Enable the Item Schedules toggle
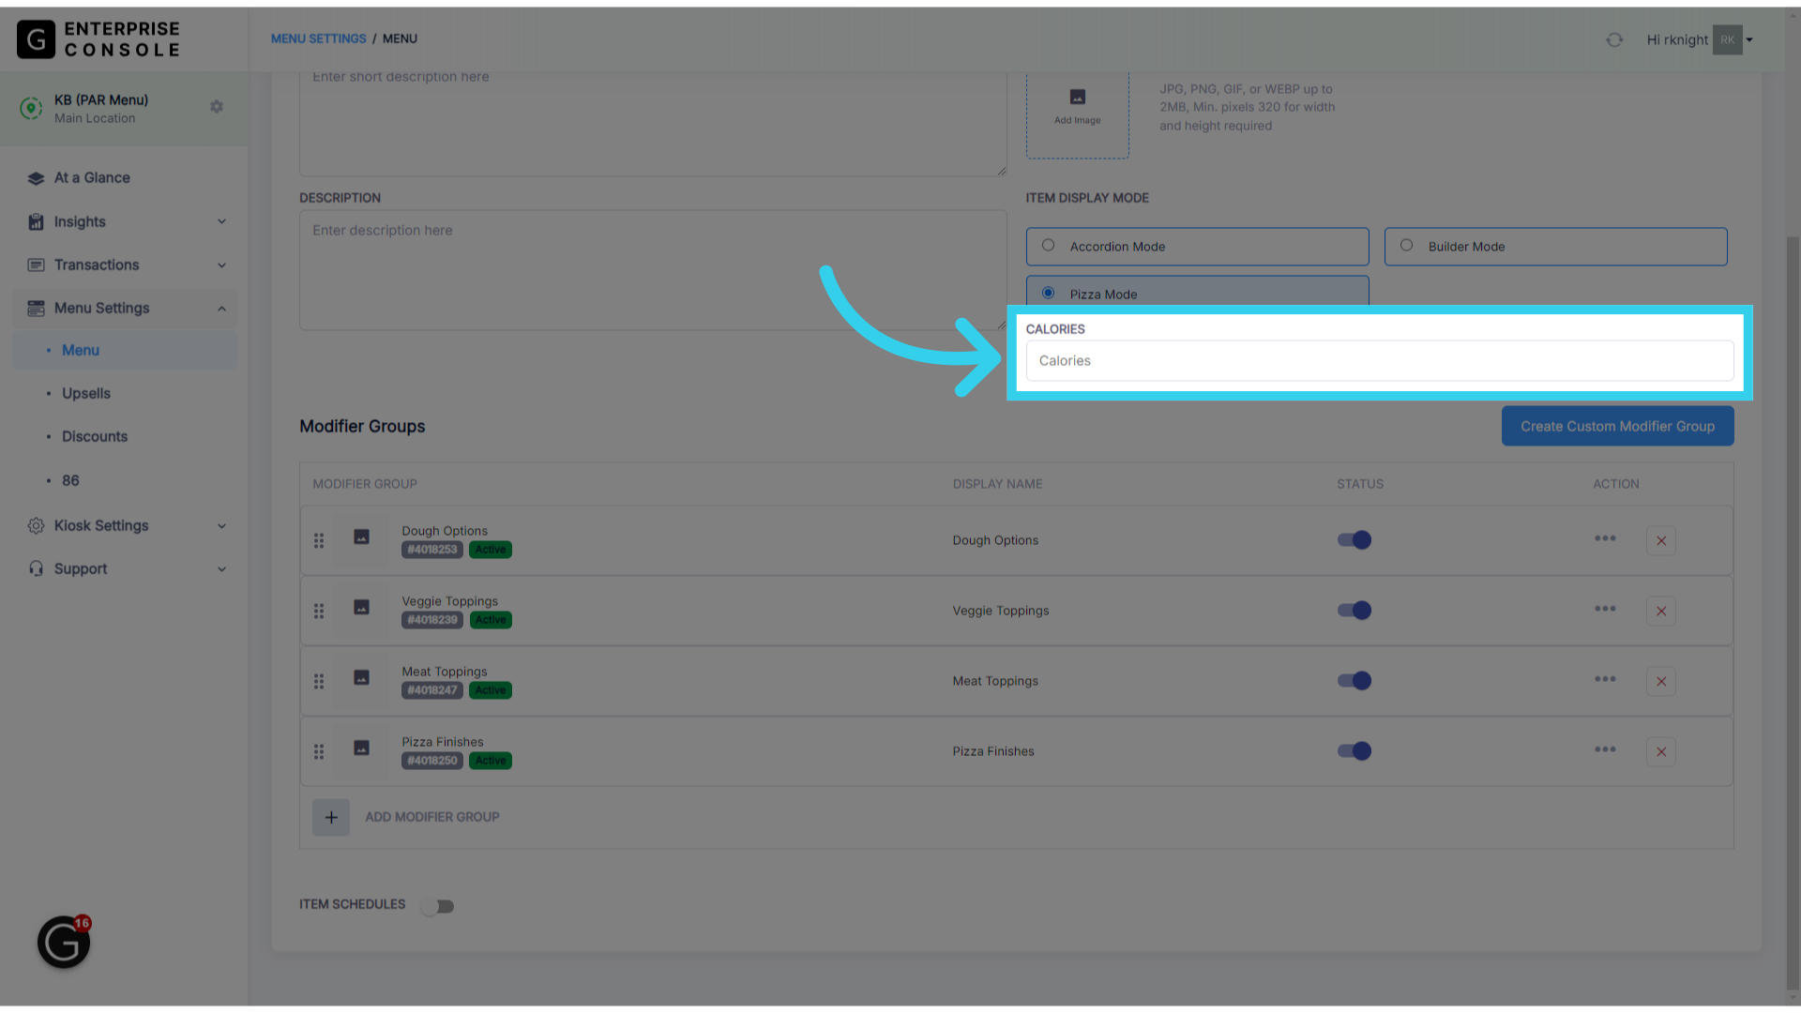This screenshot has height=1013, width=1801. (x=437, y=905)
